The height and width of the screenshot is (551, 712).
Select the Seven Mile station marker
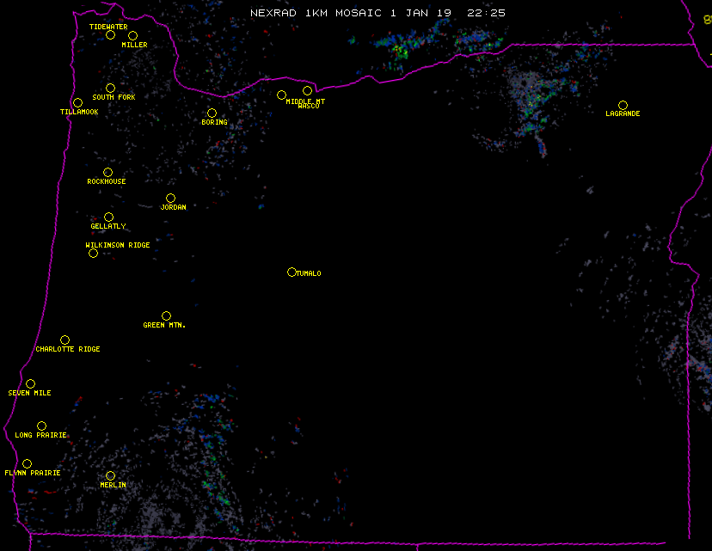(x=30, y=383)
